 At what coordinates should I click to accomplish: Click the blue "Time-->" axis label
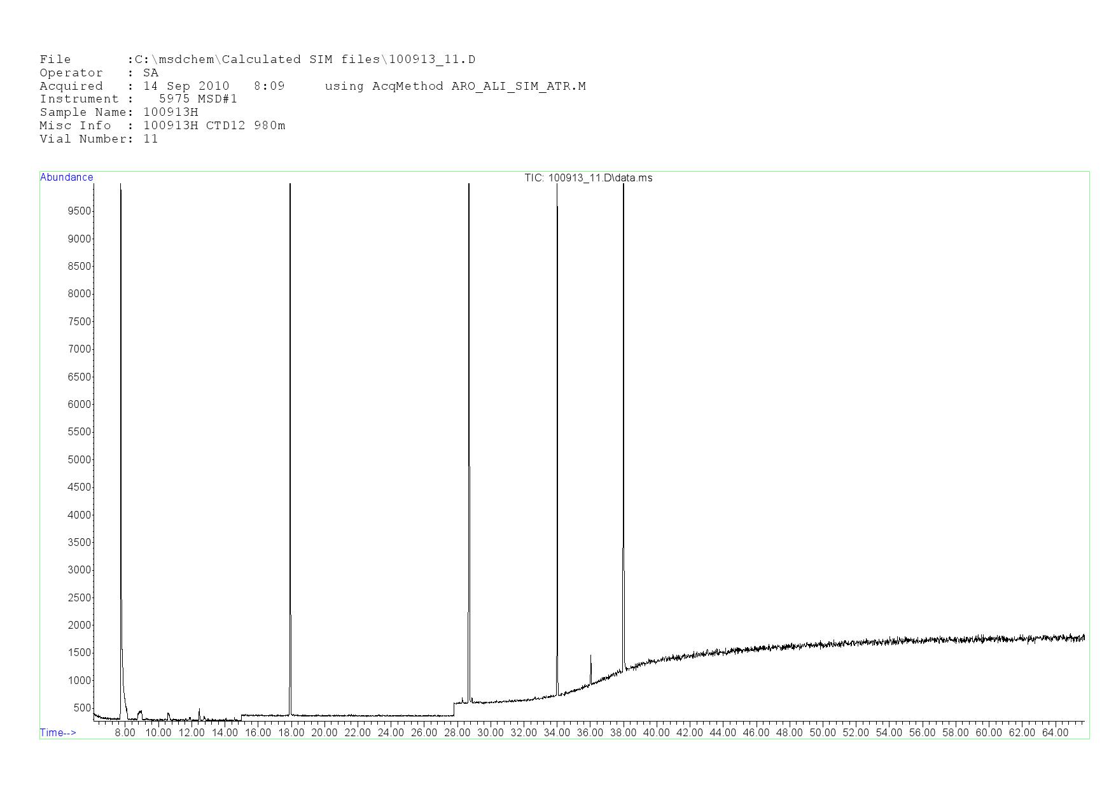(58, 732)
